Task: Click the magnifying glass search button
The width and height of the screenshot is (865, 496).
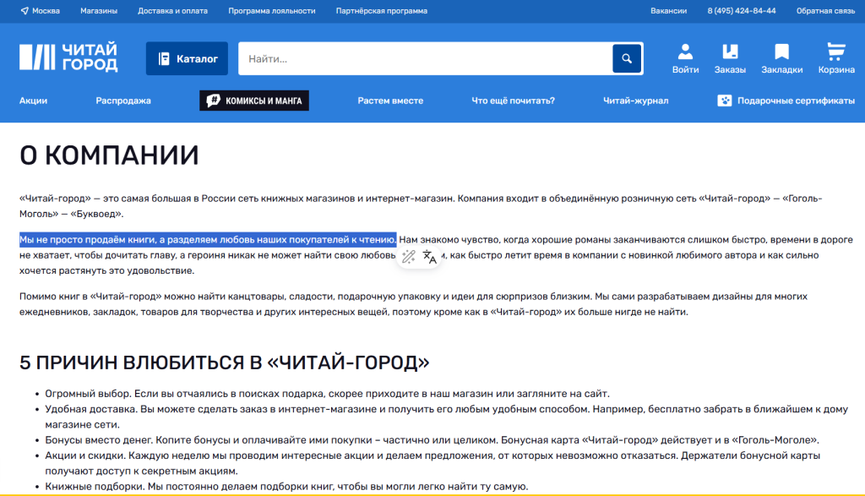Action: click(x=627, y=58)
